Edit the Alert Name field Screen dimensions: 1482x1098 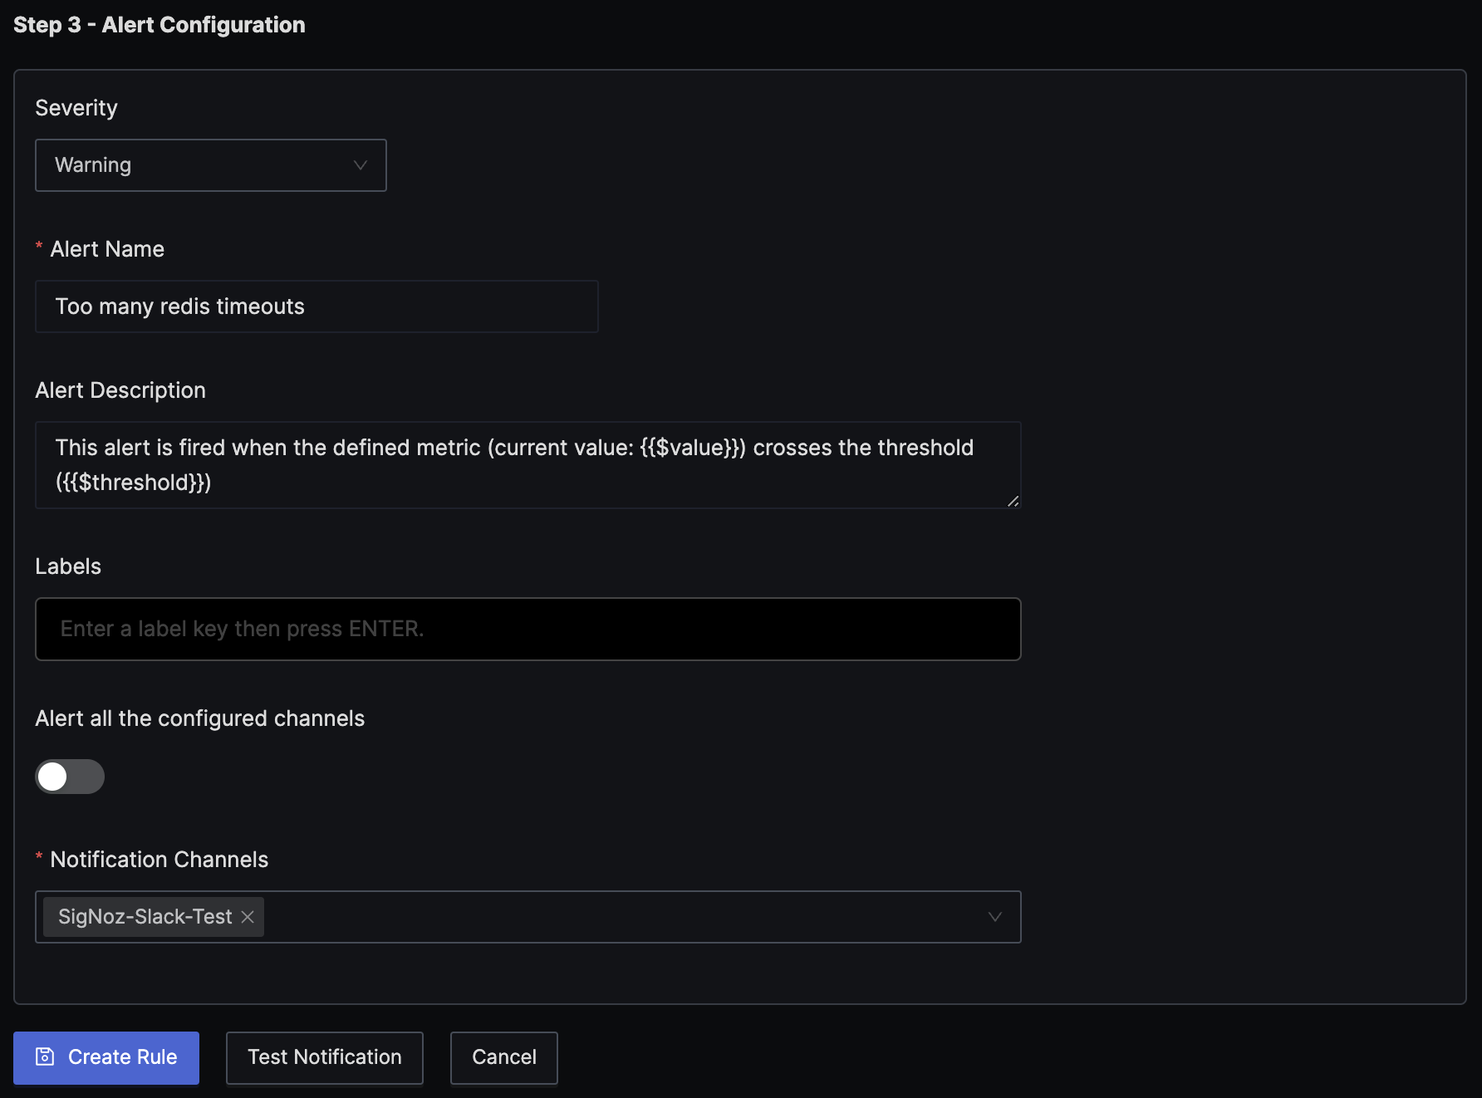[x=317, y=306]
